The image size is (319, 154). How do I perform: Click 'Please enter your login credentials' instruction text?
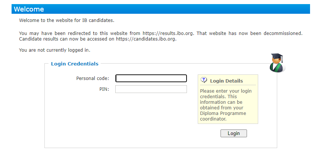pyautogui.click(x=225, y=93)
